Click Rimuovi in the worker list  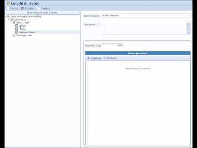click(110, 58)
